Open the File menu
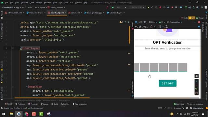Image resolution: width=208 pixels, height=117 pixels. (6, 3)
